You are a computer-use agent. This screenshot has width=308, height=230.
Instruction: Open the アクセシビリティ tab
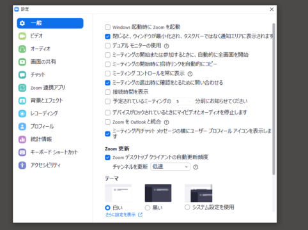[x=50, y=165]
